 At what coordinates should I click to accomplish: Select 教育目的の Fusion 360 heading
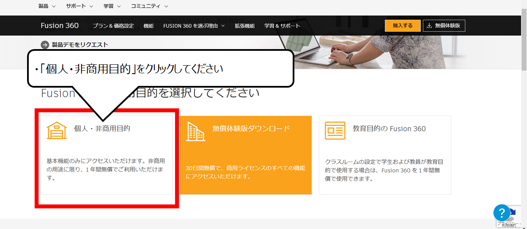pos(389,128)
